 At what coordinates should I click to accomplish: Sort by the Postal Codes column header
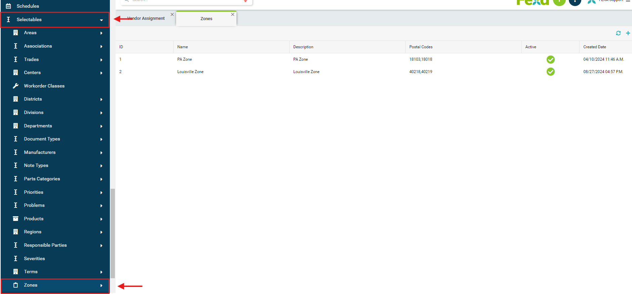421,47
